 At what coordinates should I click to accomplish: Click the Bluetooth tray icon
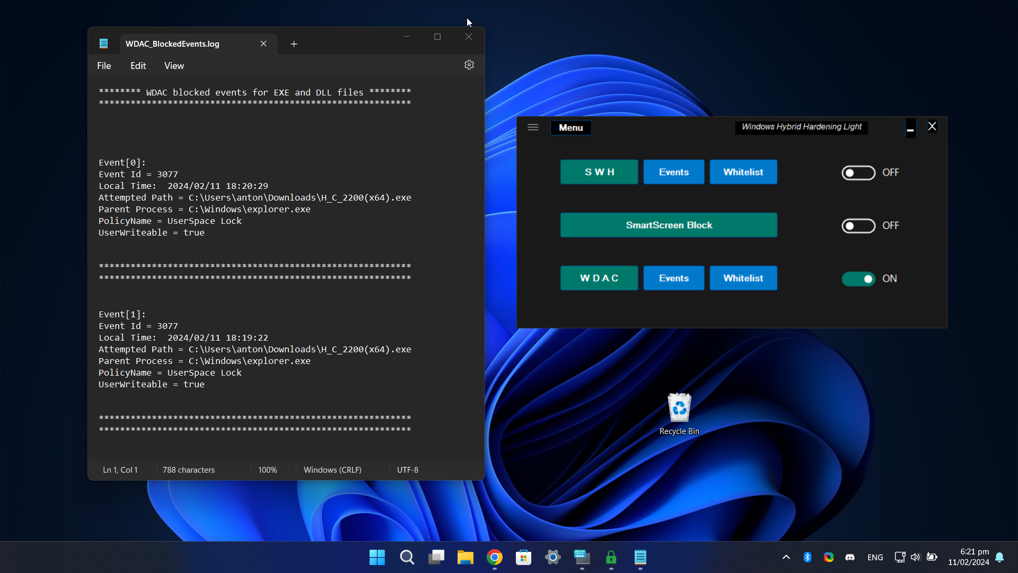click(807, 557)
